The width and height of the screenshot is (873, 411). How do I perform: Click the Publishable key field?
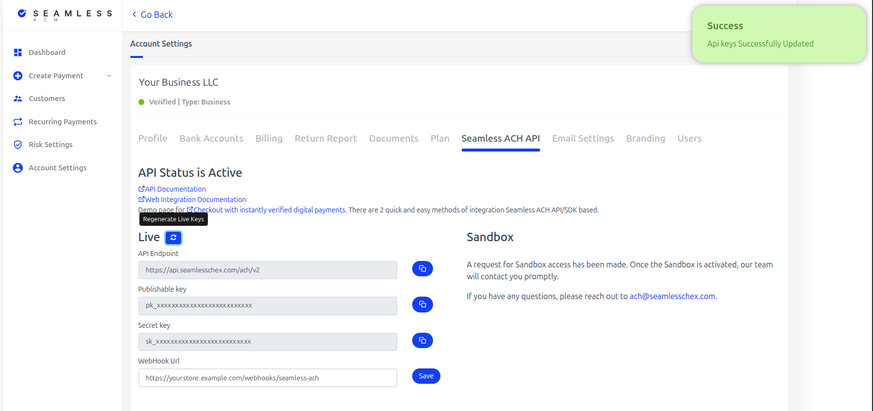pos(268,306)
